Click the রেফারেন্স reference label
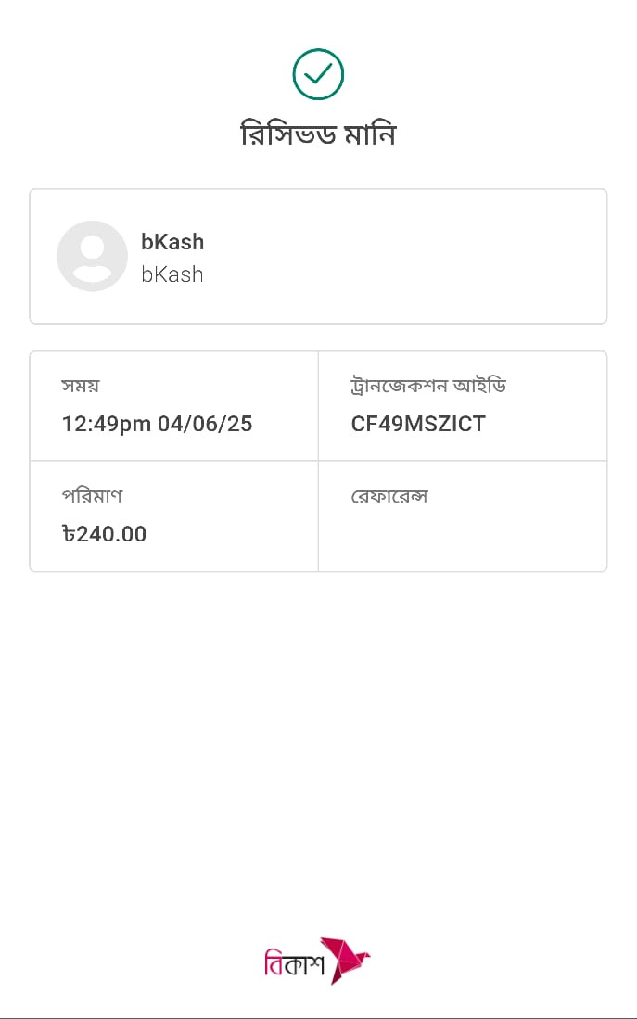The image size is (637, 1019). [389, 496]
